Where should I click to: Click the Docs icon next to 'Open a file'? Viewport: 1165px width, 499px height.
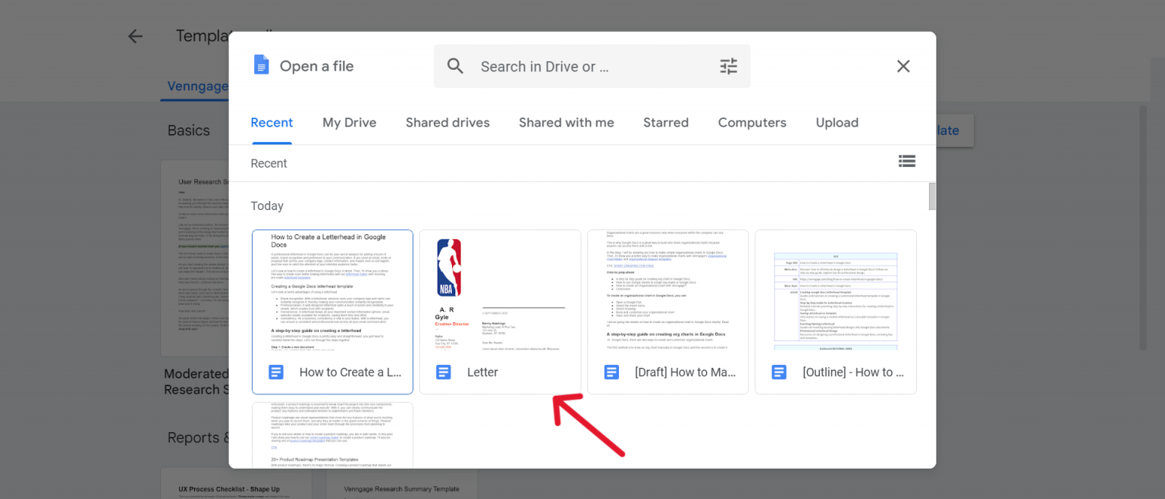coord(261,65)
